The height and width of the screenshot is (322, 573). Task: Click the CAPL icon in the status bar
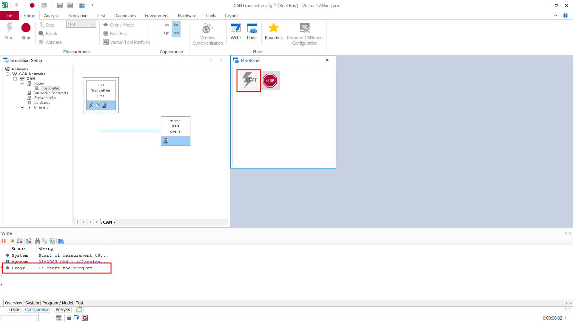pos(59,318)
